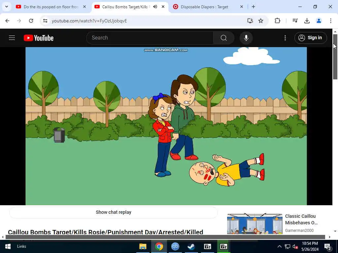Open clock showing 10:54 PM
This screenshot has height=253, width=338.
(x=310, y=246)
